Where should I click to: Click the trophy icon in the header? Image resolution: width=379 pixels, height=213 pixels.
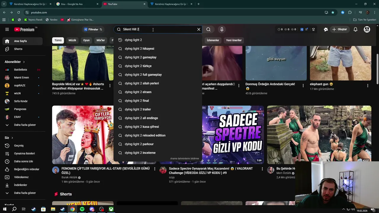(x=313, y=29)
